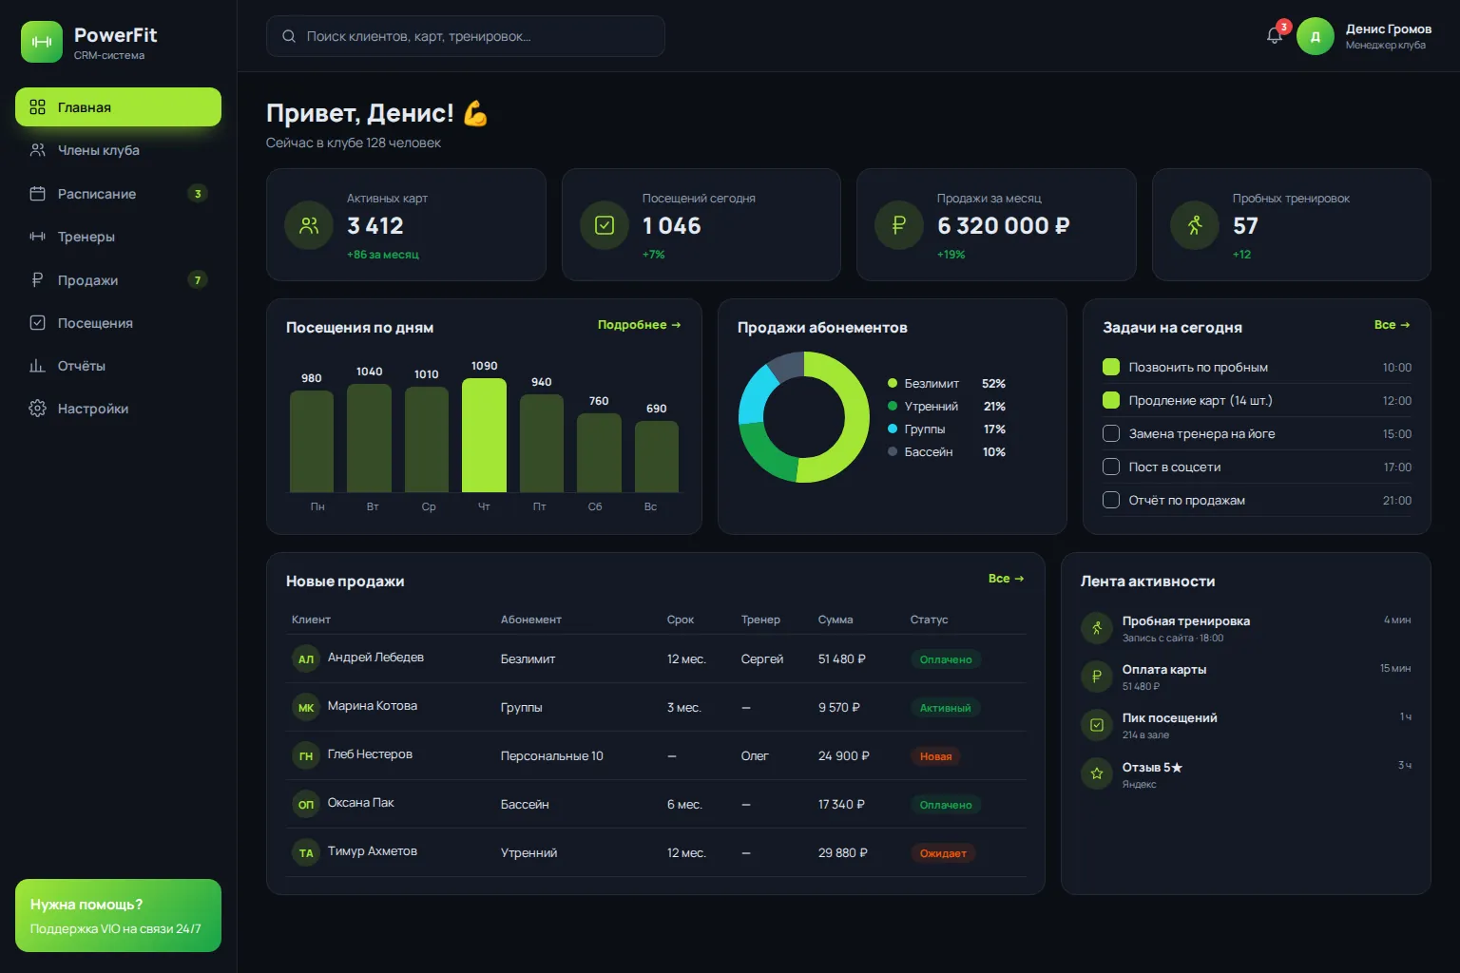Click the Пик посещений activity icon
Image resolution: width=1460 pixels, height=973 pixels.
(1097, 725)
